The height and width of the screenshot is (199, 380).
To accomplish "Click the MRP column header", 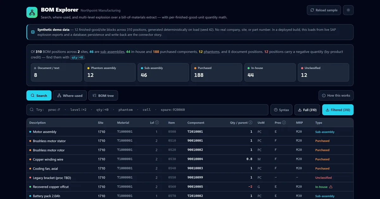I will (x=299, y=123).
